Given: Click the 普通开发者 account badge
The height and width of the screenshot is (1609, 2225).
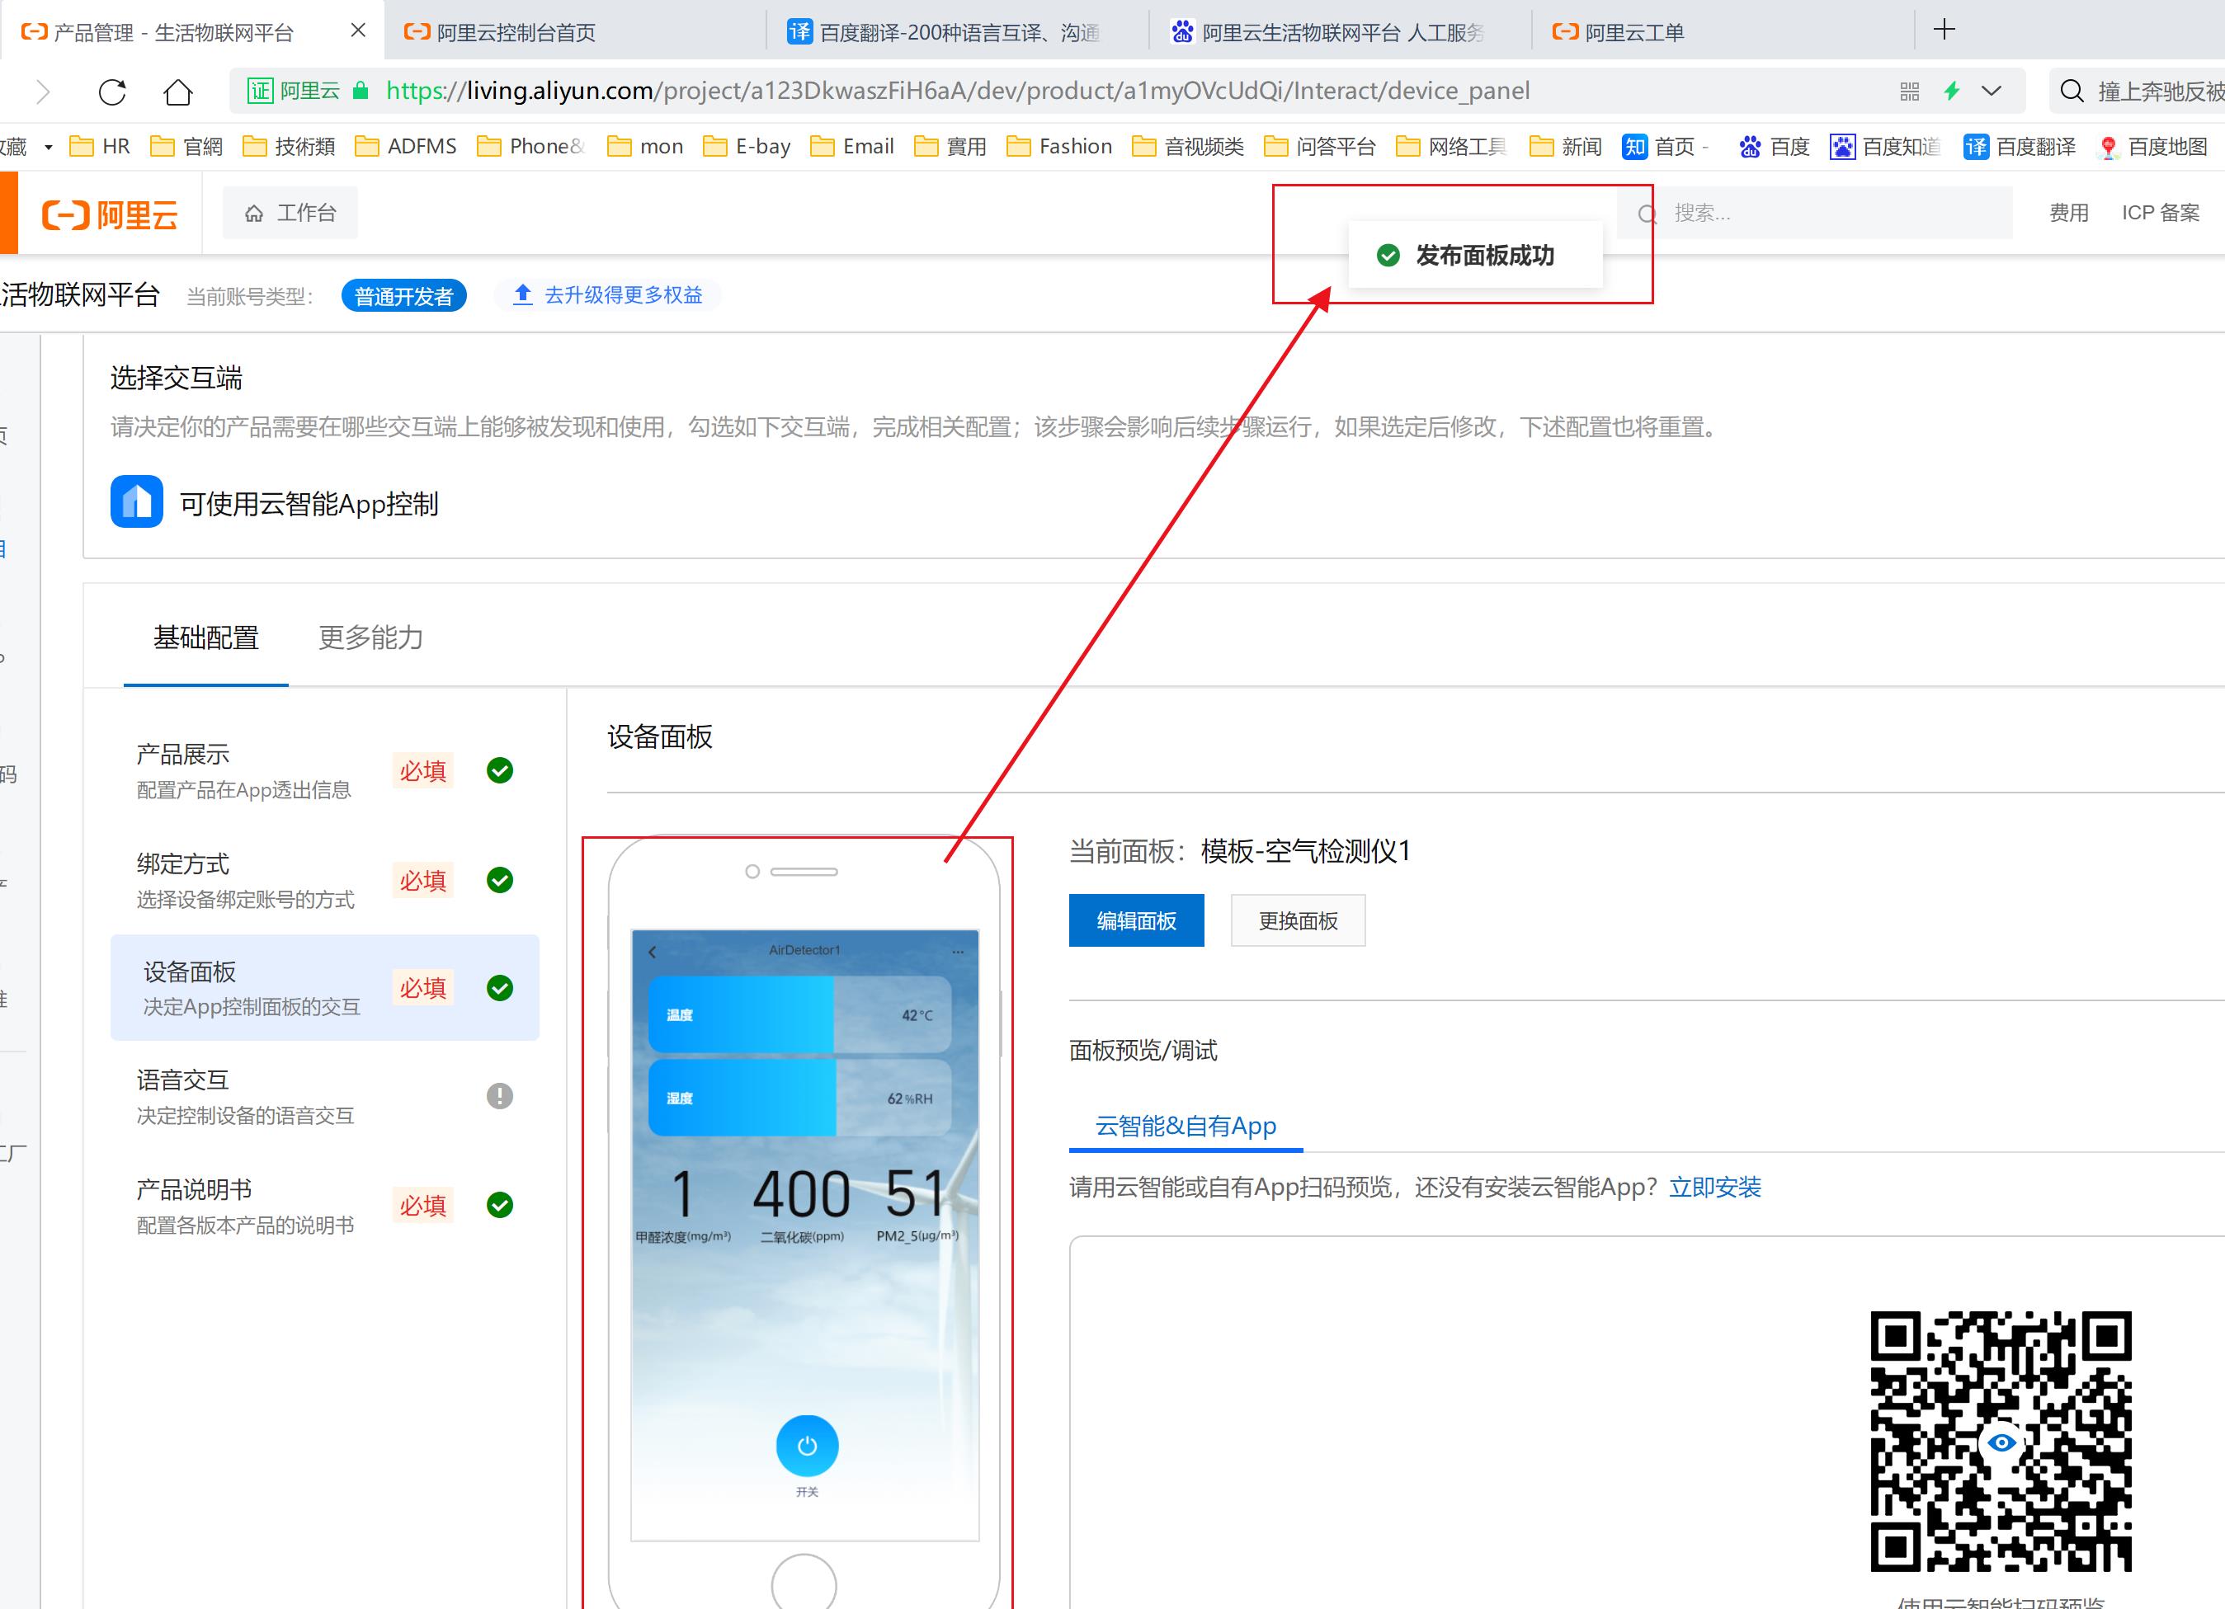Looking at the screenshot, I should [403, 295].
